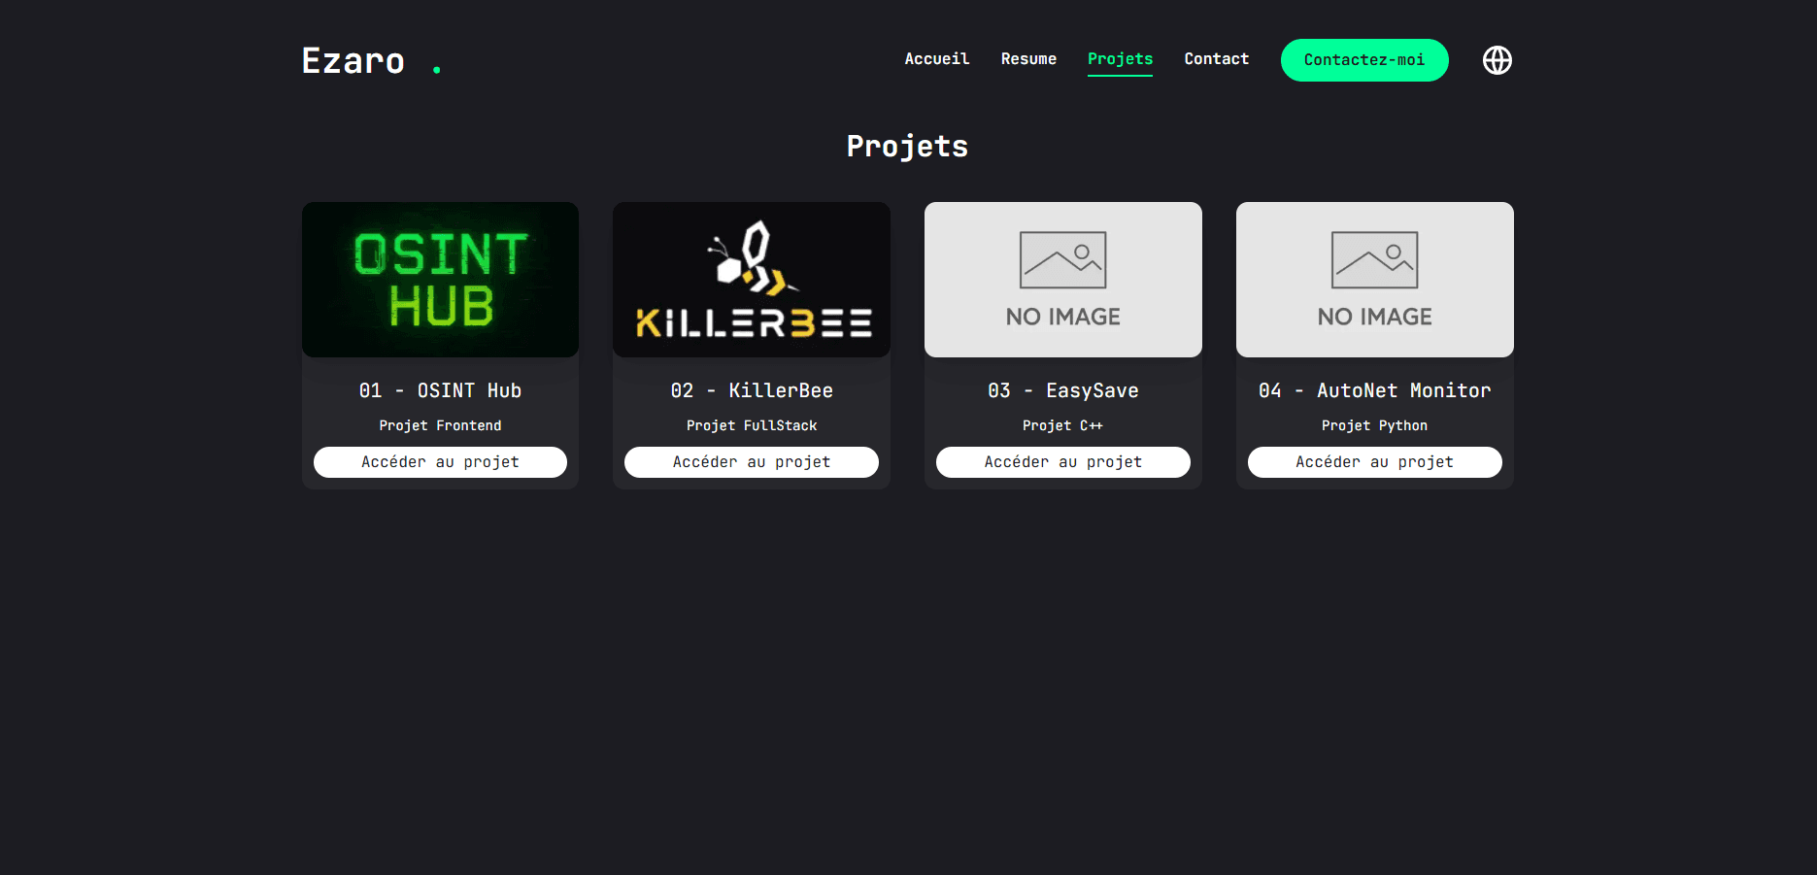This screenshot has width=1817, height=875.
Task: Click the Ezaro logo
Action: (x=353, y=60)
